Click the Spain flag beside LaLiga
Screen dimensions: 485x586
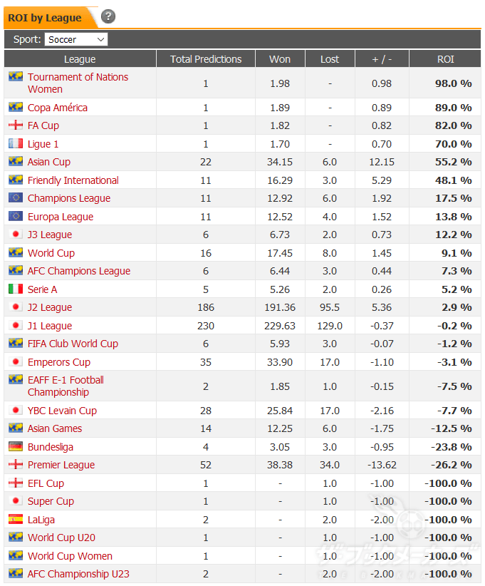(x=16, y=519)
